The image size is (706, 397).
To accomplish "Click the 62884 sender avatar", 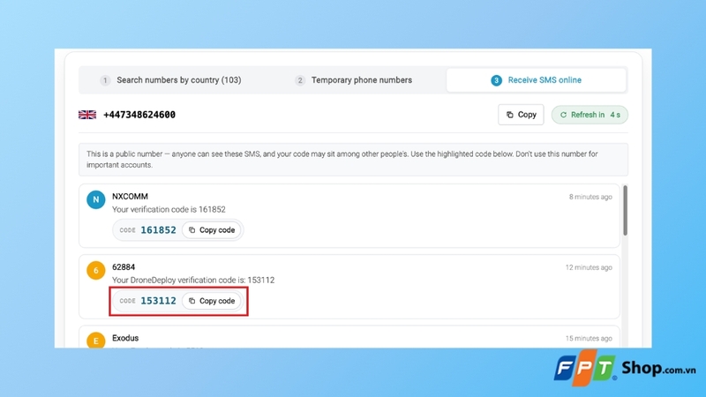I will pyautogui.click(x=96, y=270).
